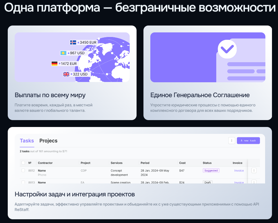
Task: Click the UK 322 USD payout badge
Action: (x=66, y=74)
